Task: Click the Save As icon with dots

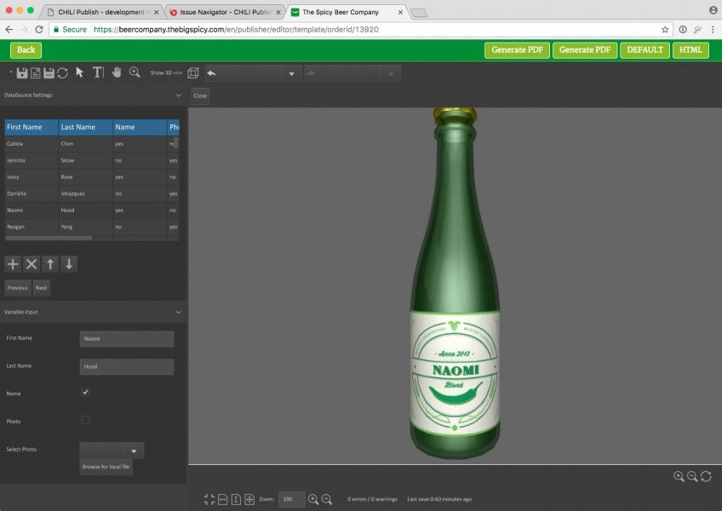Action: (x=49, y=72)
